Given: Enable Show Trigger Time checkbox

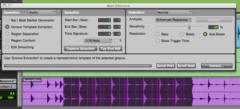Looking at the screenshot, I should point(157,41).
